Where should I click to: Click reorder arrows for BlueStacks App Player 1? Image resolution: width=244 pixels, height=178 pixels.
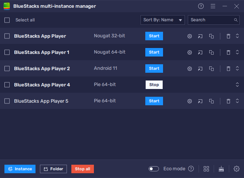tap(237, 52)
